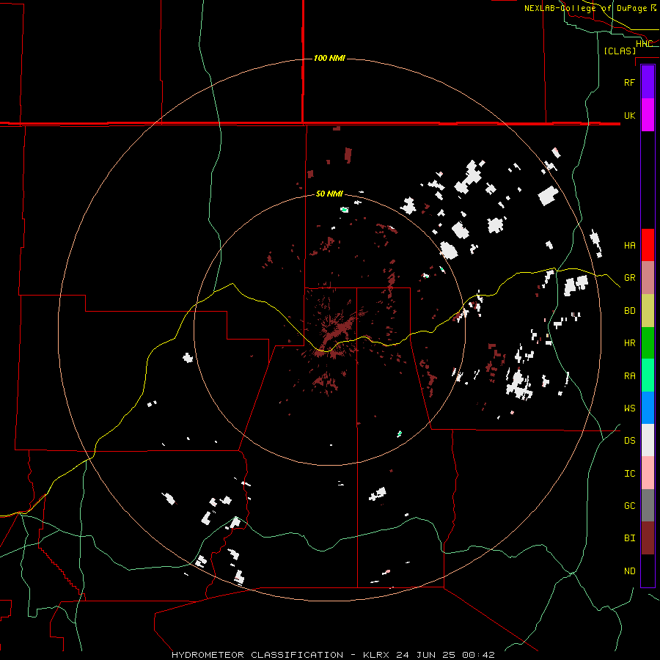Click the HR legend label
Image resolution: width=660 pixels, height=660 pixels.
click(629, 343)
